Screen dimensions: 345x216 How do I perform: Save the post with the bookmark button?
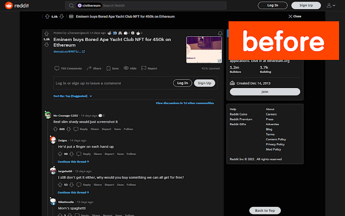point(113,69)
